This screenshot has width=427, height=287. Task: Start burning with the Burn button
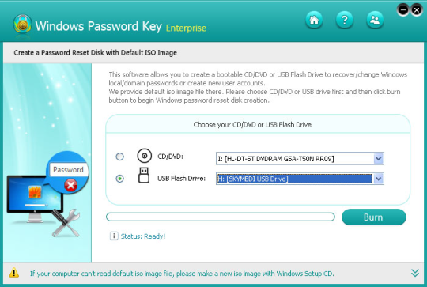373,217
